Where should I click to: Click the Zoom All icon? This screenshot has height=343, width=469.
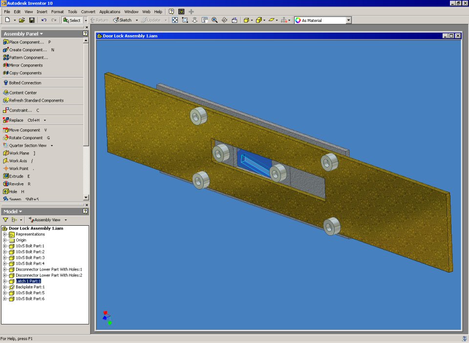[x=175, y=20]
